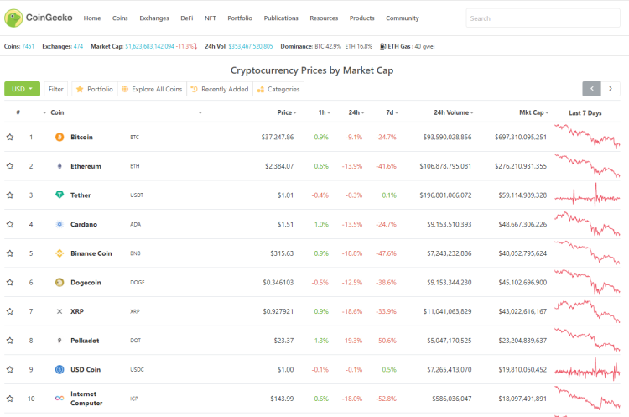Screen dimensions: 629x417
Task: Sort table by Mkt Cap column
Action: (x=533, y=112)
